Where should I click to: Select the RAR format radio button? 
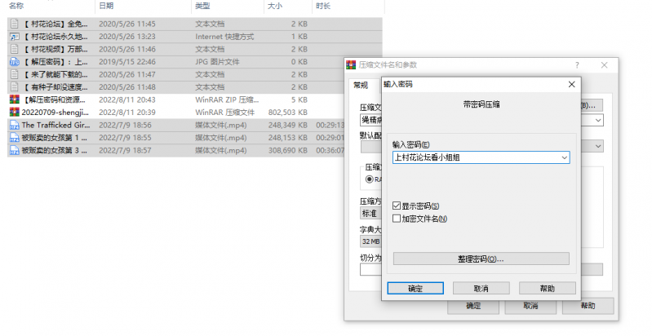(x=370, y=179)
